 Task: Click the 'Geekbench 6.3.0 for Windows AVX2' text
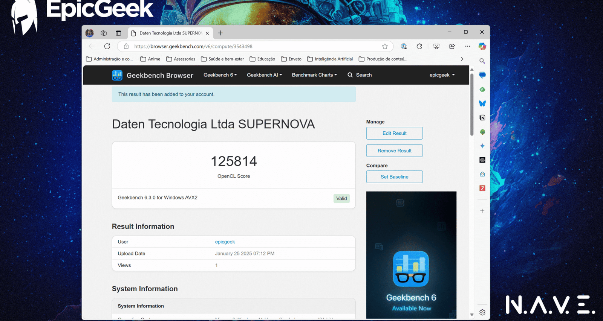[x=158, y=198]
